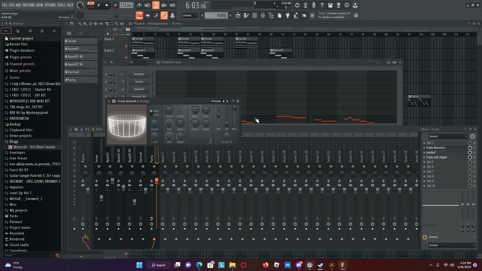This screenshot has height=271, width=482.
Task: Toggle typing keyboard to piano icon
Action: [139, 15]
